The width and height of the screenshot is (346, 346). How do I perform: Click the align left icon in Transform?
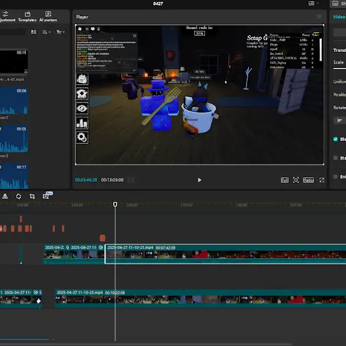340,120
